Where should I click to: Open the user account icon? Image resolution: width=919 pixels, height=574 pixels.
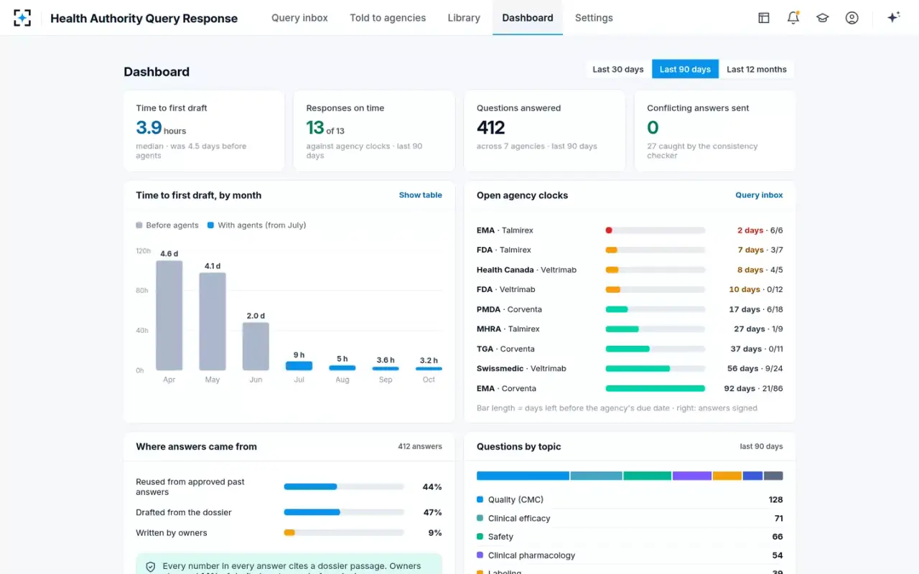852,18
